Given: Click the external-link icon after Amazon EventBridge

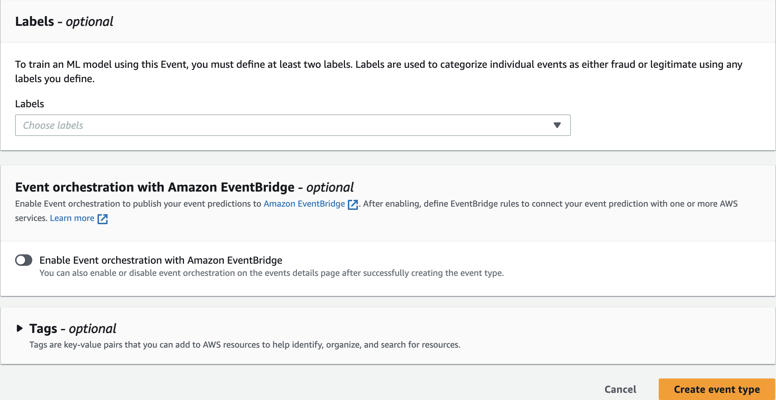Looking at the screenshot, I should pos(353,204).
